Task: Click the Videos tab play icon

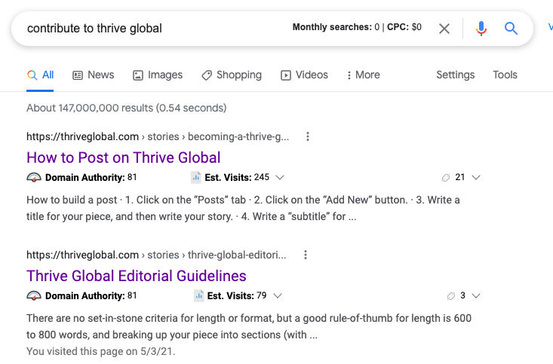Action: coord(286,75)
